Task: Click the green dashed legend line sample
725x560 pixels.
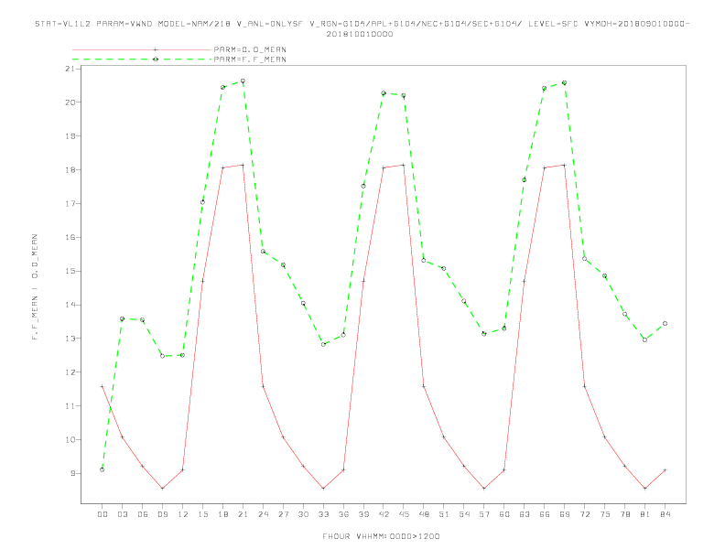Action: [x=142, y=59]
